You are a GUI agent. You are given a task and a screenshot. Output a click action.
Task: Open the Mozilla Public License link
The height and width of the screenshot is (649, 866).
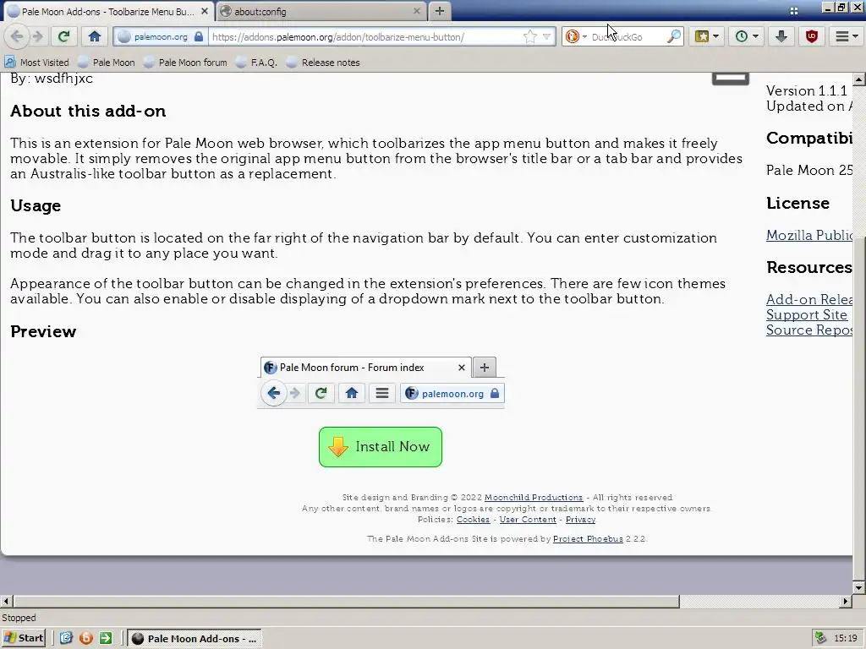(809, 235)
